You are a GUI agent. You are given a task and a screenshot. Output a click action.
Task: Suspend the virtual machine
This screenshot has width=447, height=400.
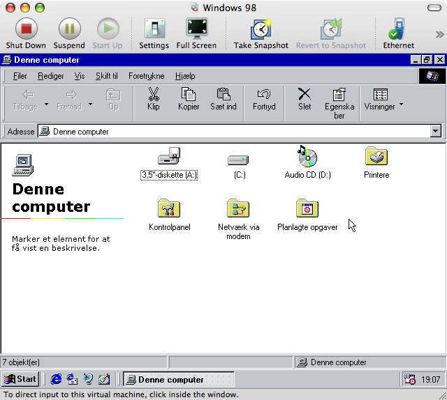(69, 33)
